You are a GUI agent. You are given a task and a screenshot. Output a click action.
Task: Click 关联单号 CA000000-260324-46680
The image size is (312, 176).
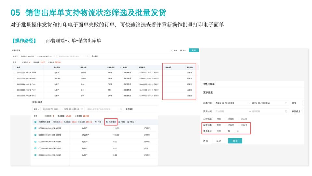click(149, 73)
